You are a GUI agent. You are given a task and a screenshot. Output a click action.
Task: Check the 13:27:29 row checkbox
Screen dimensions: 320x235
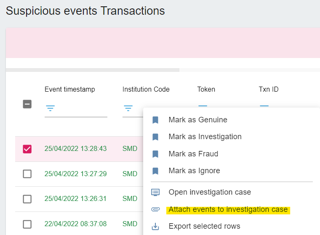(x=27, y=174)
